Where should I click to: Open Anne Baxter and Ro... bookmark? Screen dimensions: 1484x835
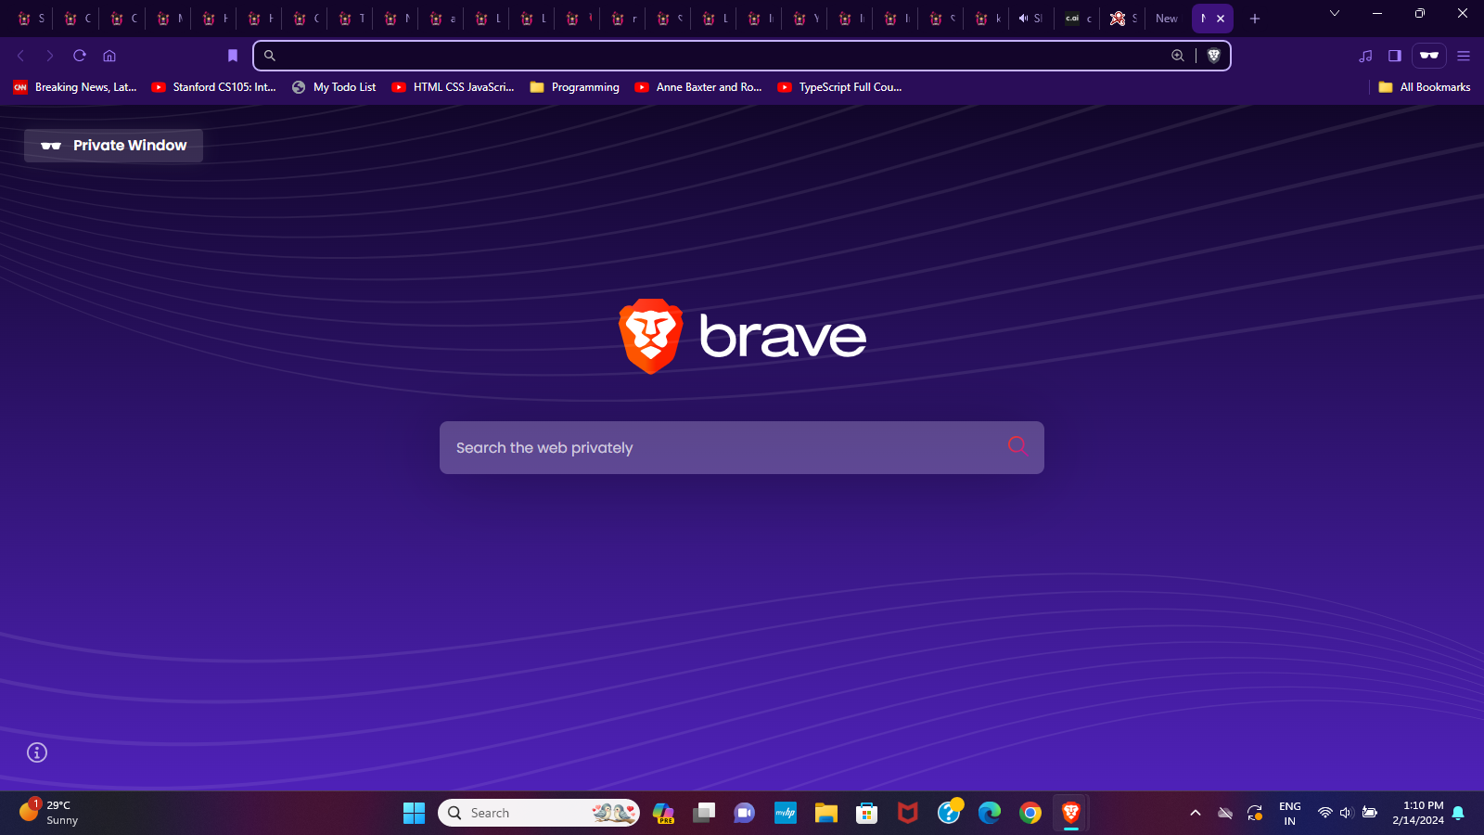(698, 87)
